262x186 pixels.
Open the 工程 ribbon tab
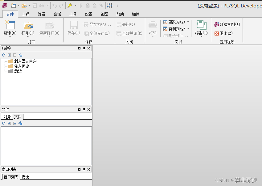(26, 14)
